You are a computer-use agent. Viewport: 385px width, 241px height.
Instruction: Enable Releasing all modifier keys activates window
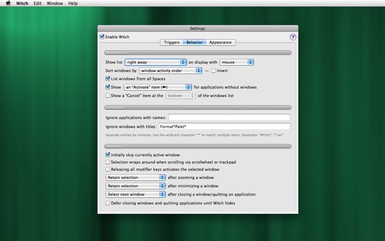pos(108,170)
